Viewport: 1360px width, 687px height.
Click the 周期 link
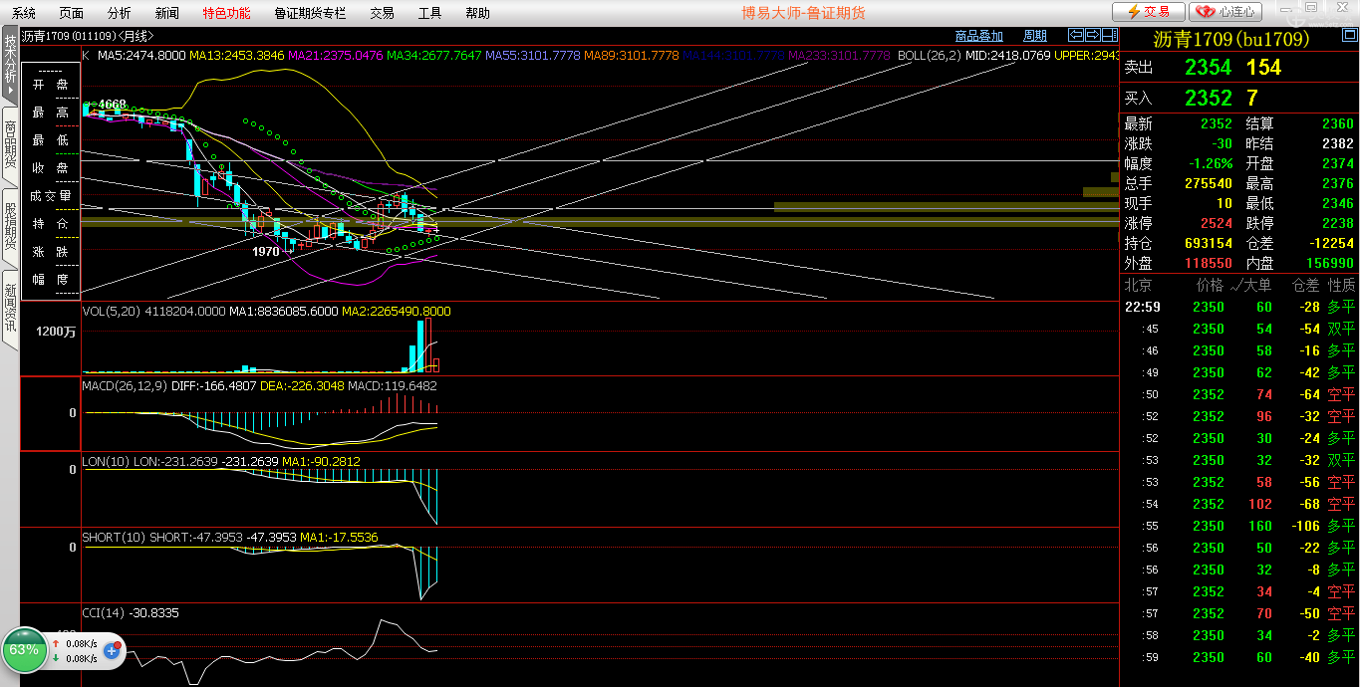pos(1035,36)
